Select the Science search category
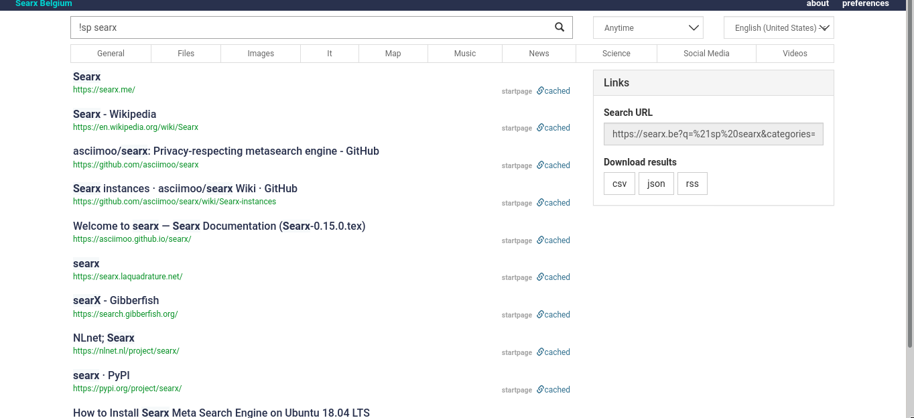Screen dimensions: 914x418 (x=616, y=53)
